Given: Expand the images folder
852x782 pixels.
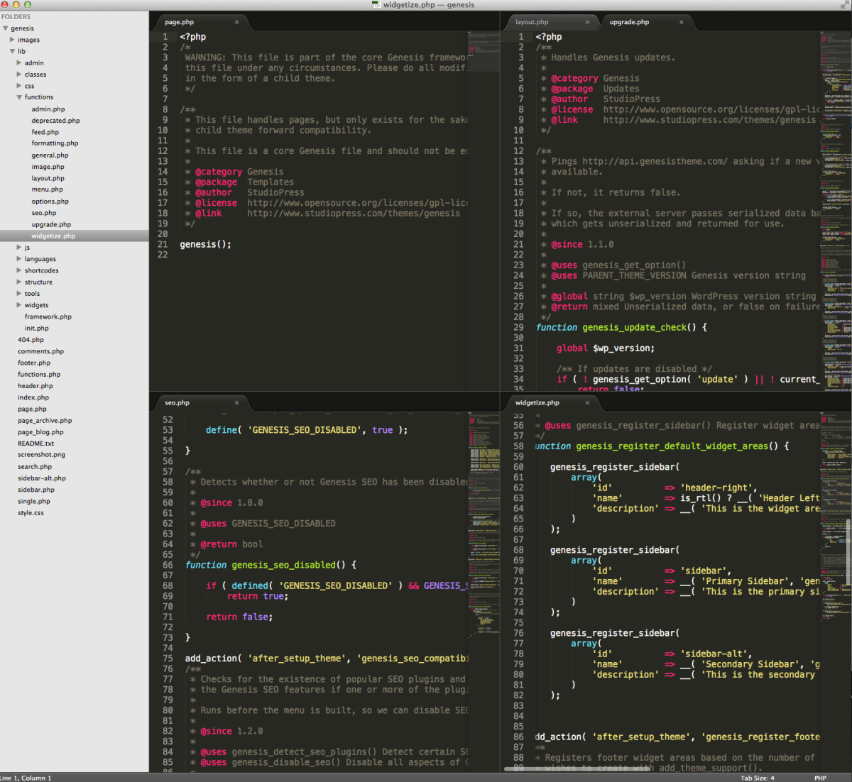Looking at the screenshot, I should click(12, 40).
